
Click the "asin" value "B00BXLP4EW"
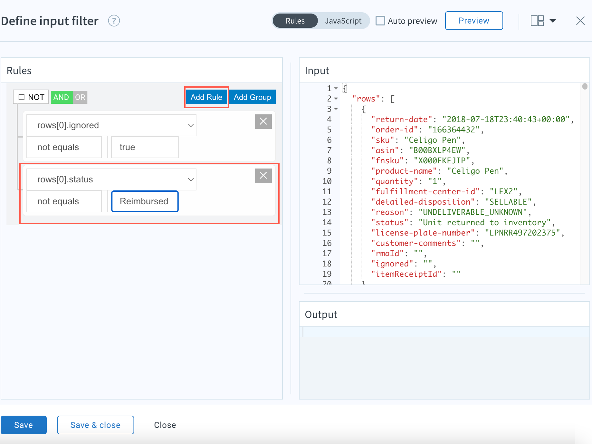[x=437, y=150]
